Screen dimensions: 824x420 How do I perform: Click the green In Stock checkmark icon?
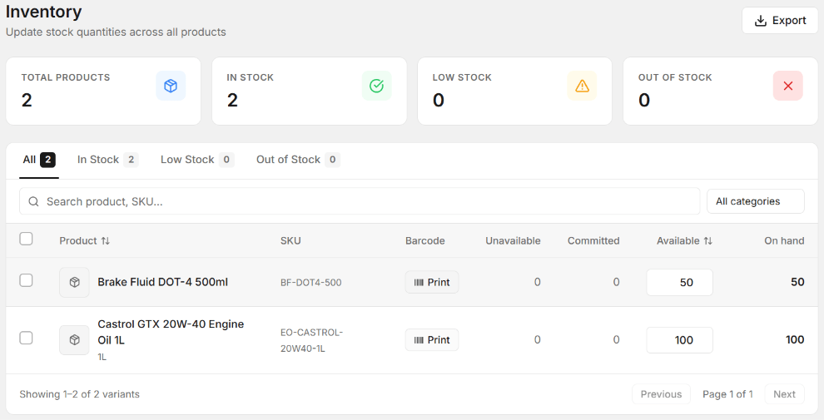pos(376,86)
